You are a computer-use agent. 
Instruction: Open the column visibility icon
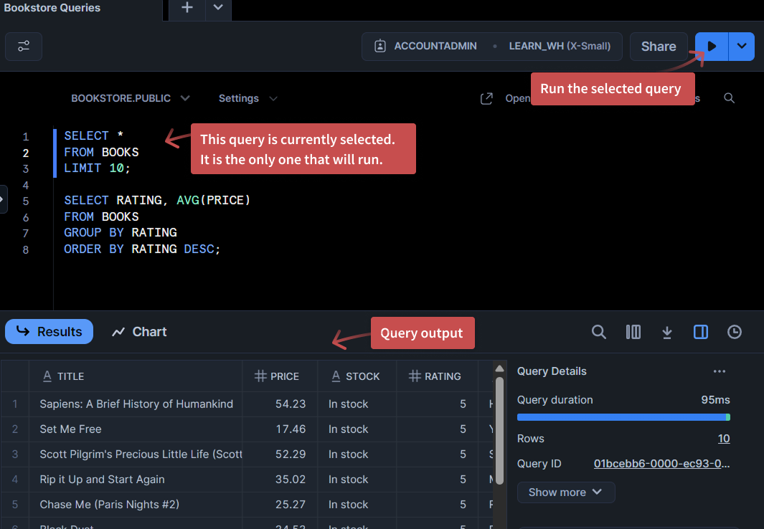tap(633, 332)
